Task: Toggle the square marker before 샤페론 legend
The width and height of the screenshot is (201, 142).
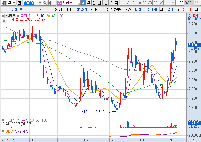Action: pyautogui.click(x=3, y=16)
